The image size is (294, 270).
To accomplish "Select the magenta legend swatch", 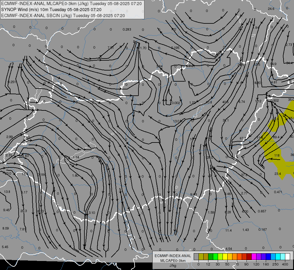I will 254,257.
